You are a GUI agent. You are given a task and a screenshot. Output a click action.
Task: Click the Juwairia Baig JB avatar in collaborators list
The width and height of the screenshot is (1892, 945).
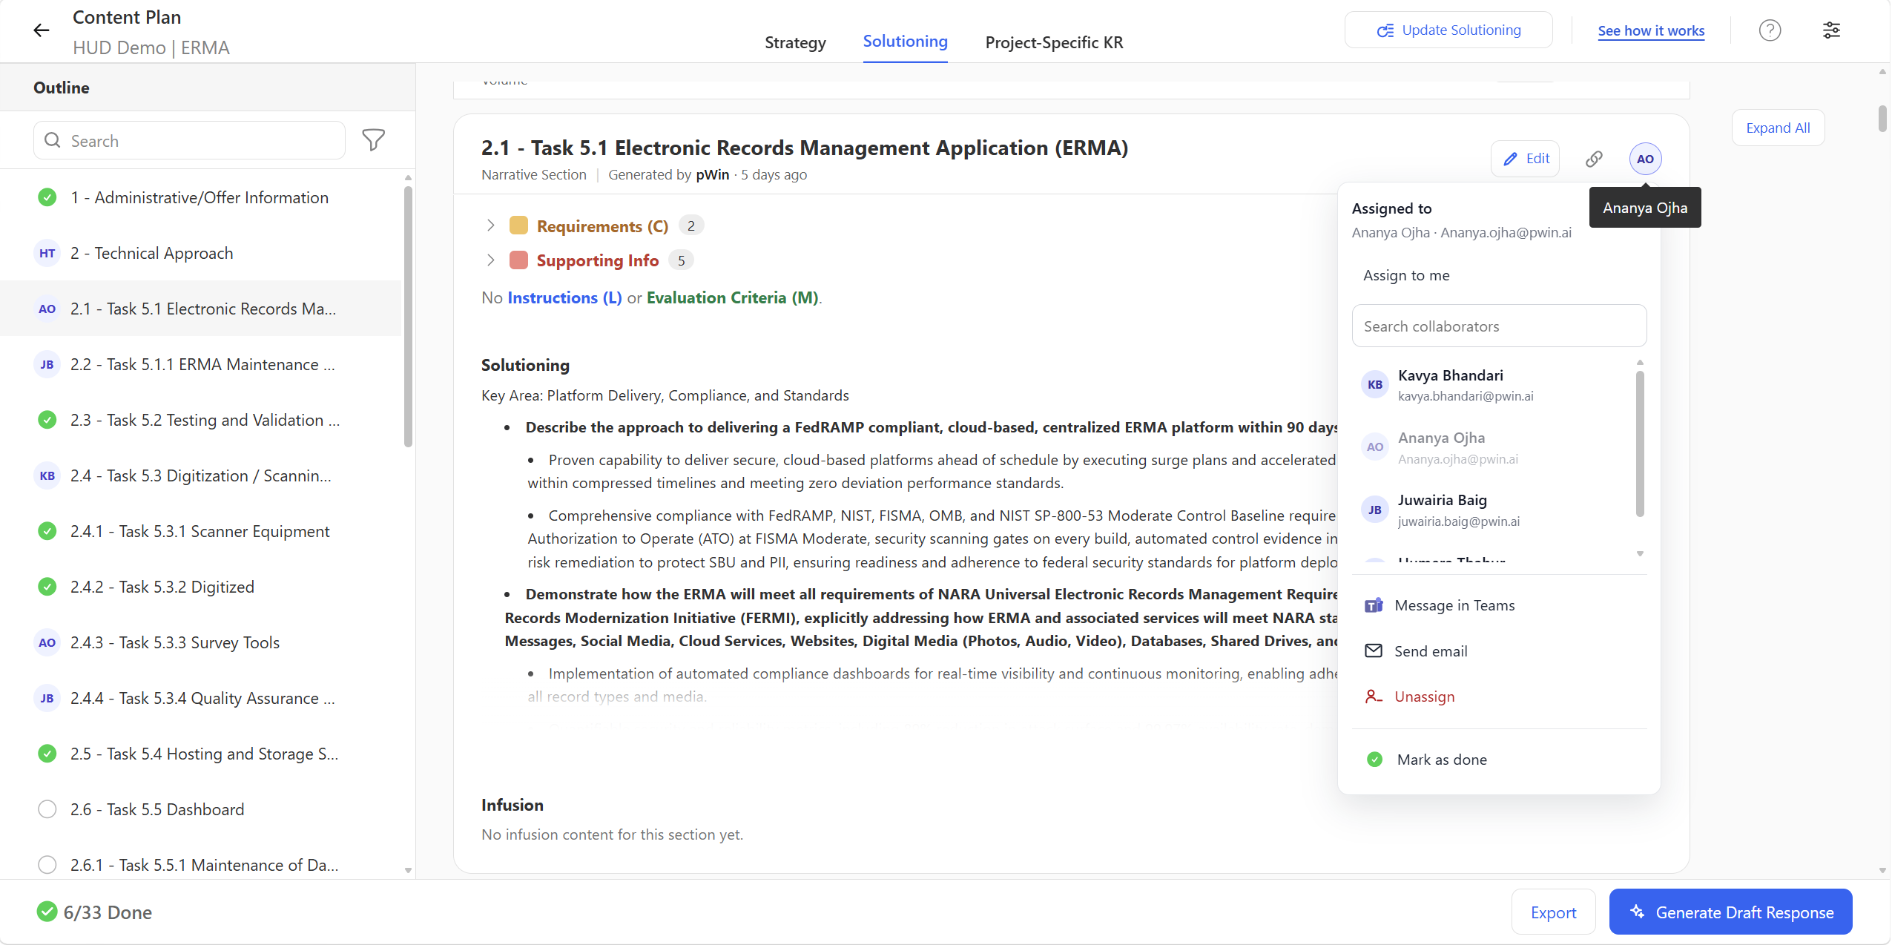(x=1374, y=510)
